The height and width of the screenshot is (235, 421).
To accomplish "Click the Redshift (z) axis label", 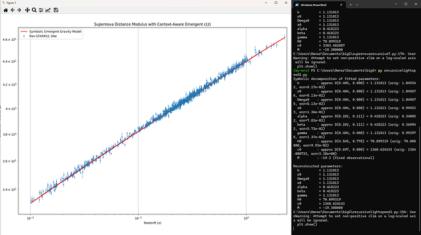I will (x=153, y=223).
